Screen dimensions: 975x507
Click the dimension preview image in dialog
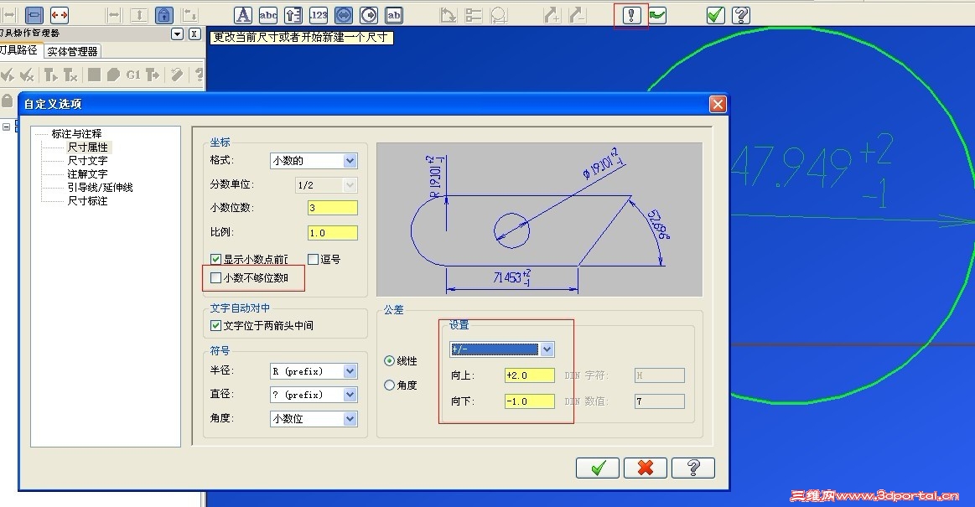pos(540,220)
